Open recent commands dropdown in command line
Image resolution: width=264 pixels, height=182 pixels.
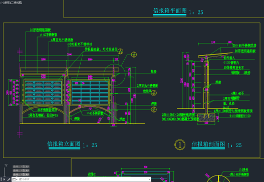tap(15, 179)
